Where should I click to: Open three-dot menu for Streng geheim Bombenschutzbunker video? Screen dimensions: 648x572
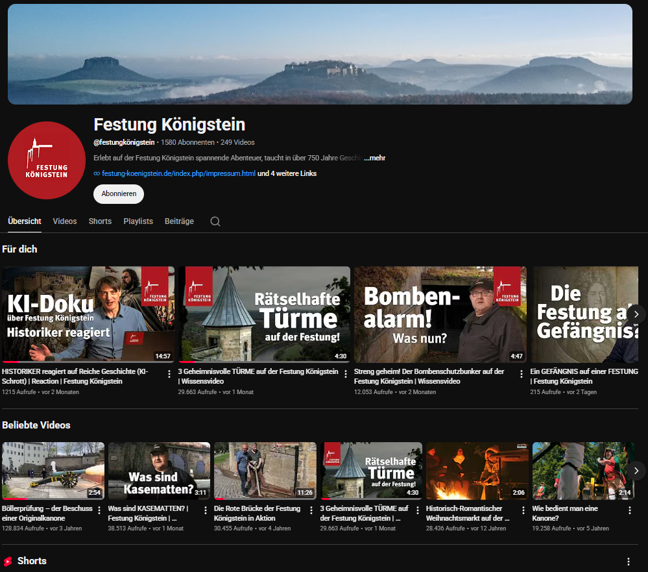pyautogui.click(x=521, y=374)
